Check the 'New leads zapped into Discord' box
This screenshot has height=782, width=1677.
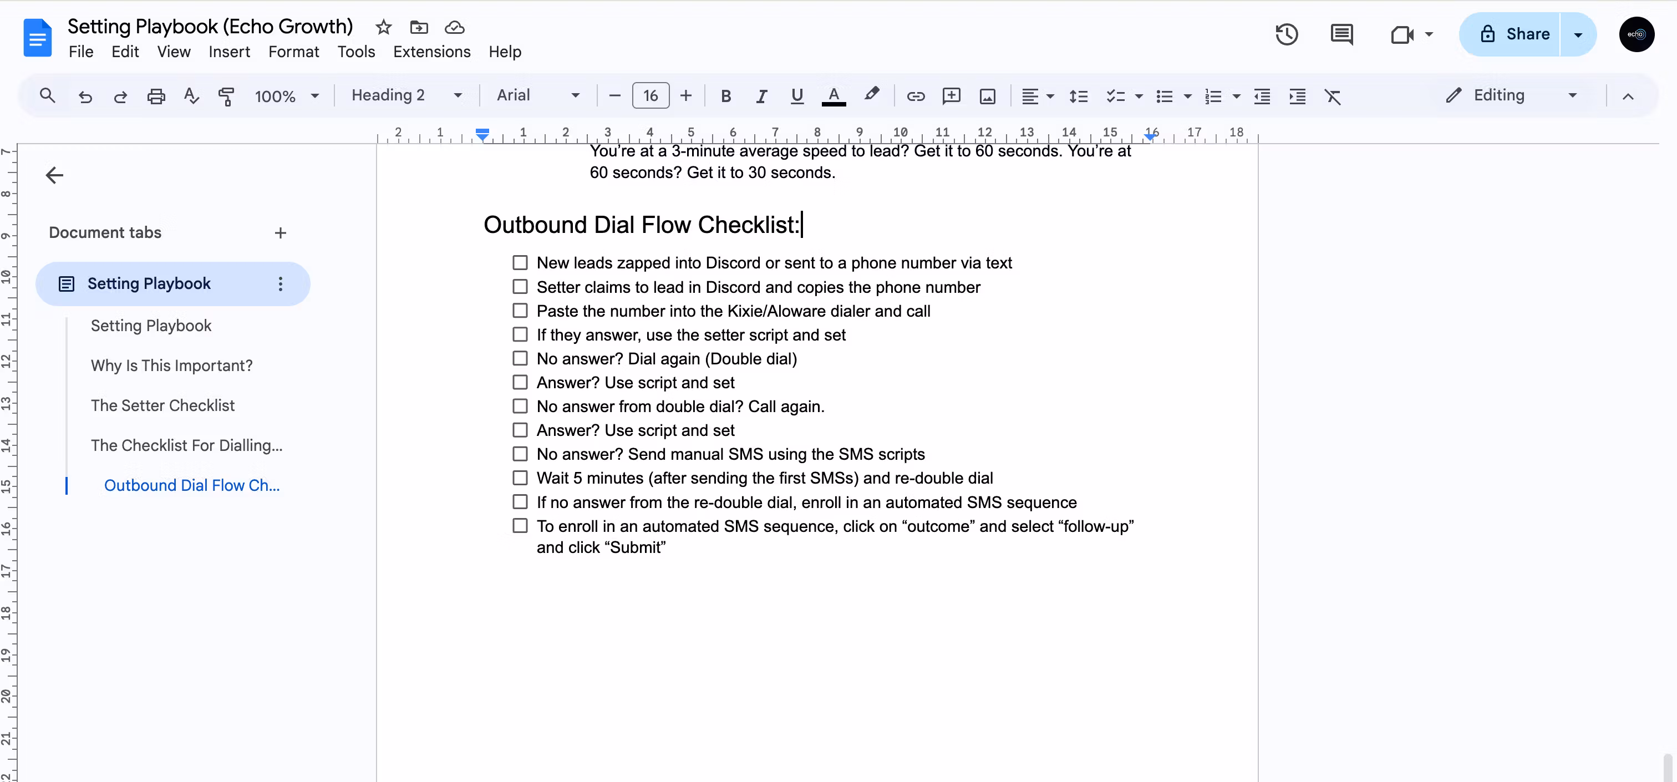(x=520, y=263)
